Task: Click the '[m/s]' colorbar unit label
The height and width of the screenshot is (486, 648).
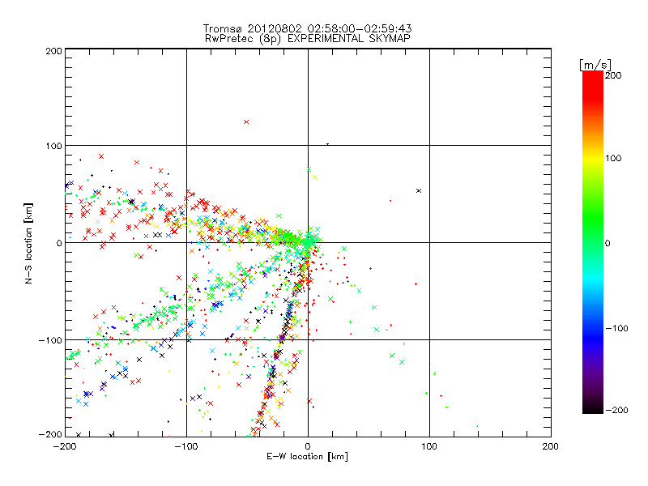Action: (x=595, y=65)
